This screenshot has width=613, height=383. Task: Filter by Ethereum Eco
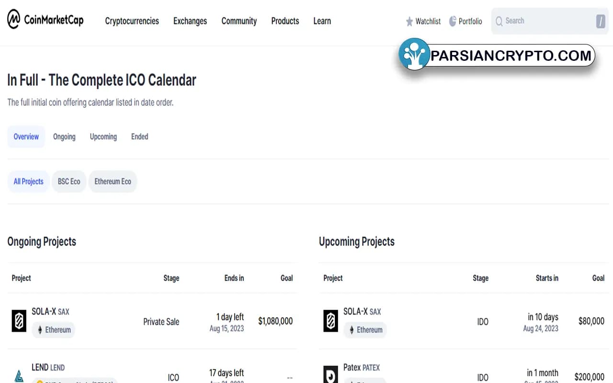[x=113, y=181]
